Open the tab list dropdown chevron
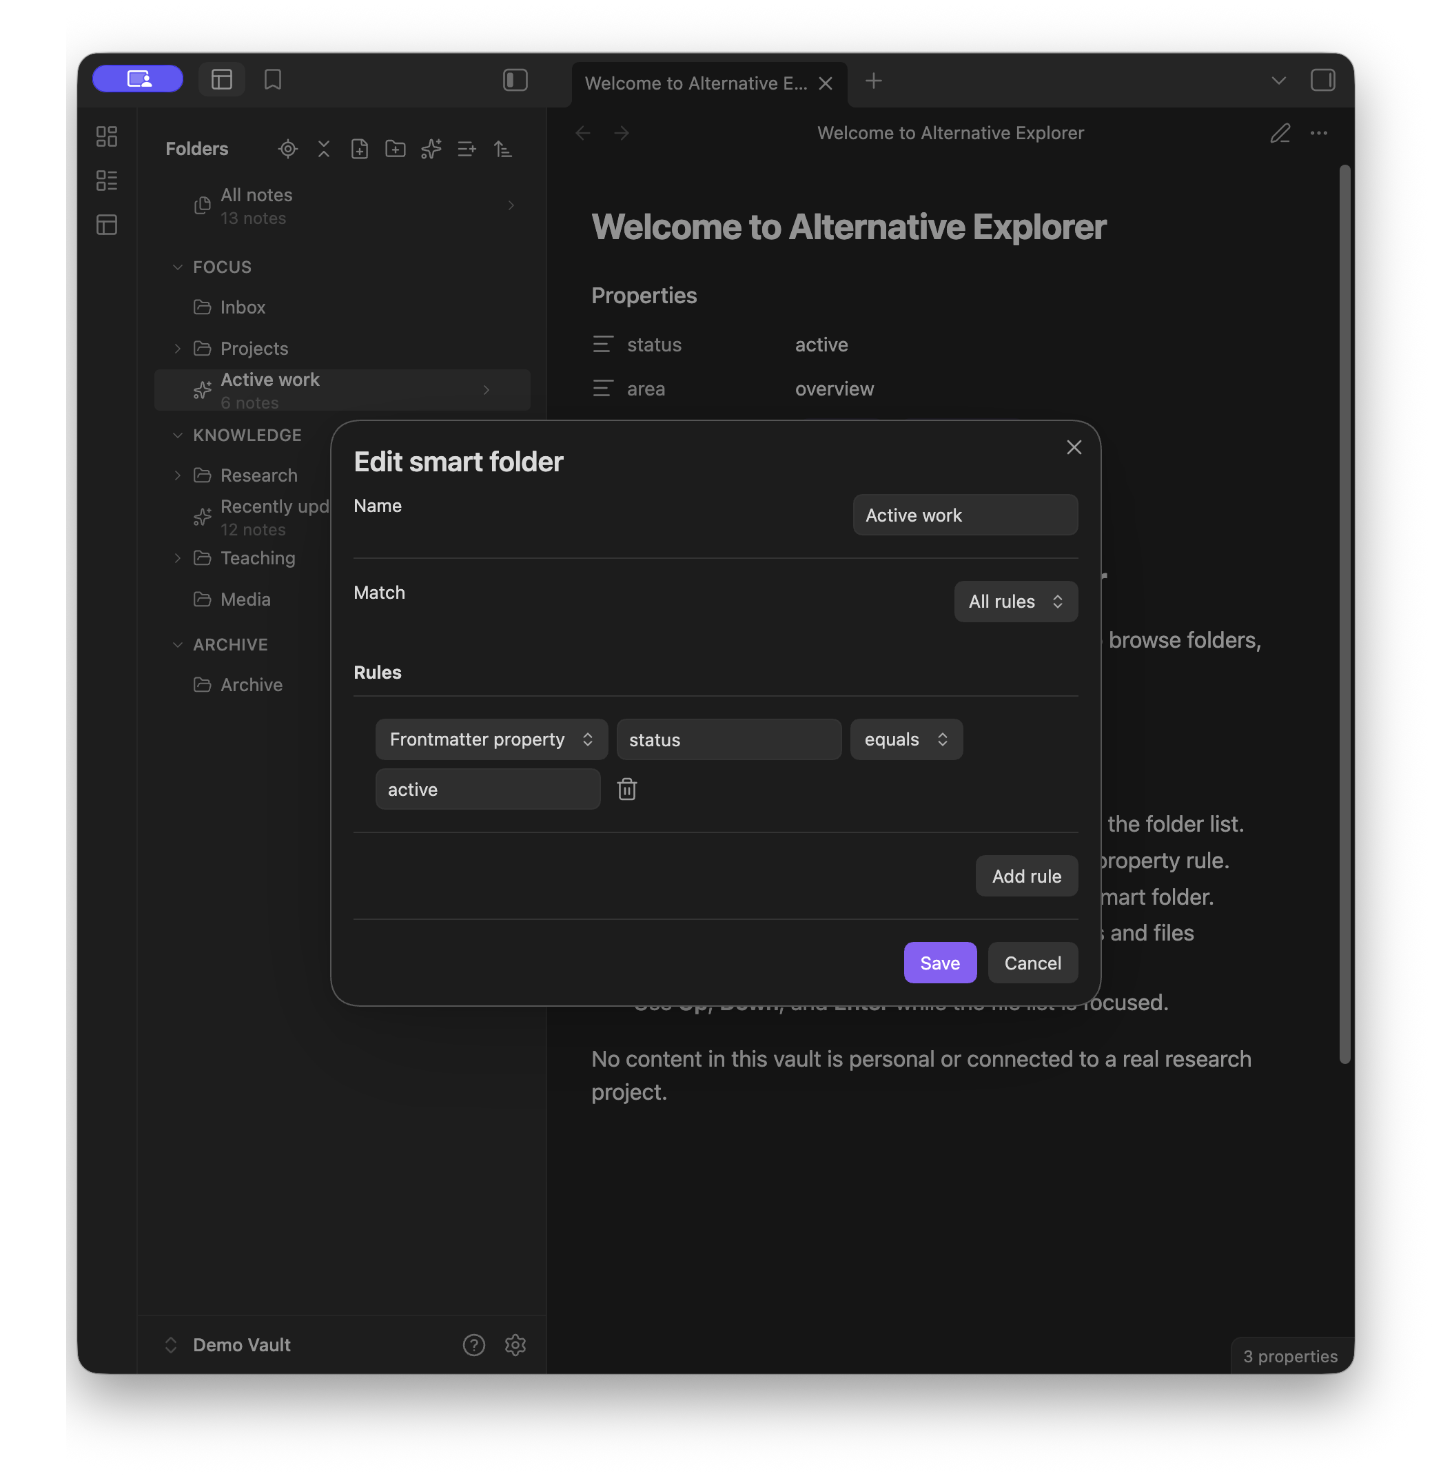This screenshot has width=1432, height=1476. 1278,81
